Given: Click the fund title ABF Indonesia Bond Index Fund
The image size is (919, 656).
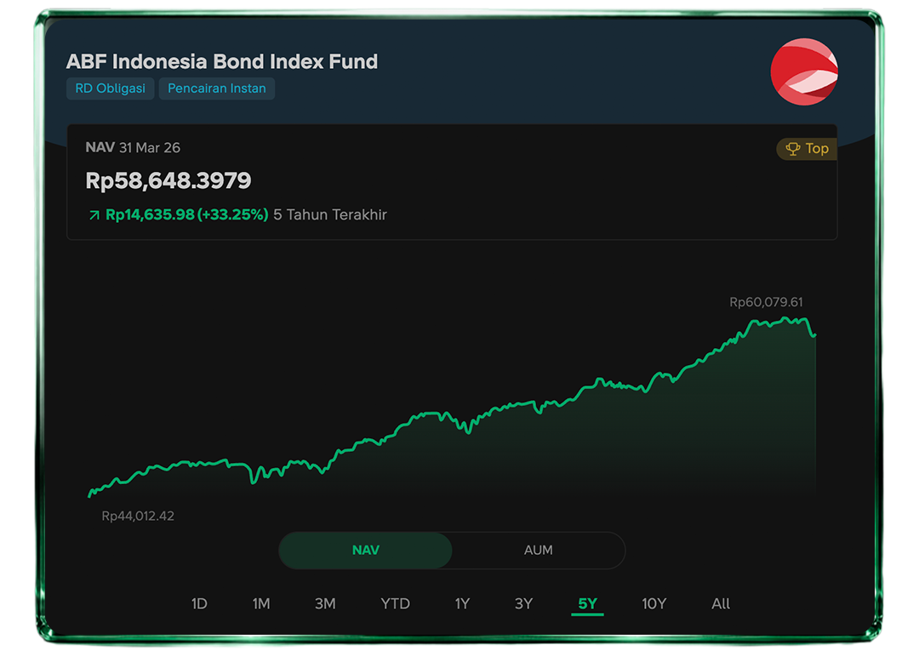Looking at the screenshot, I should [222, 61].
